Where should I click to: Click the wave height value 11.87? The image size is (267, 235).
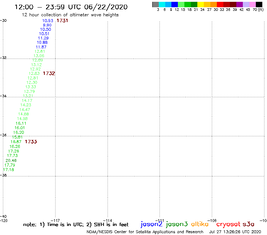tap(41, 47)
